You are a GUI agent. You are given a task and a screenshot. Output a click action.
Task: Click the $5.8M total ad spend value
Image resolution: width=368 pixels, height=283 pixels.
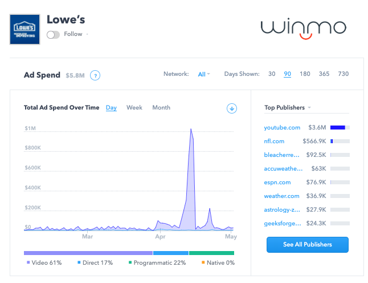[x=75, y=75]
